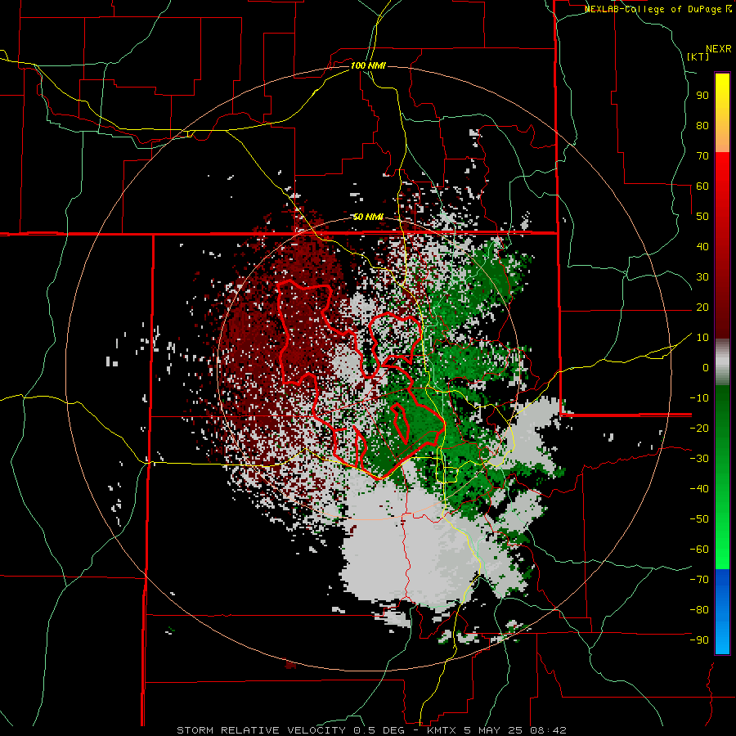Click the 100 NMI range ring label
Viewport: 736px width, 736px height.
(368, 65)
